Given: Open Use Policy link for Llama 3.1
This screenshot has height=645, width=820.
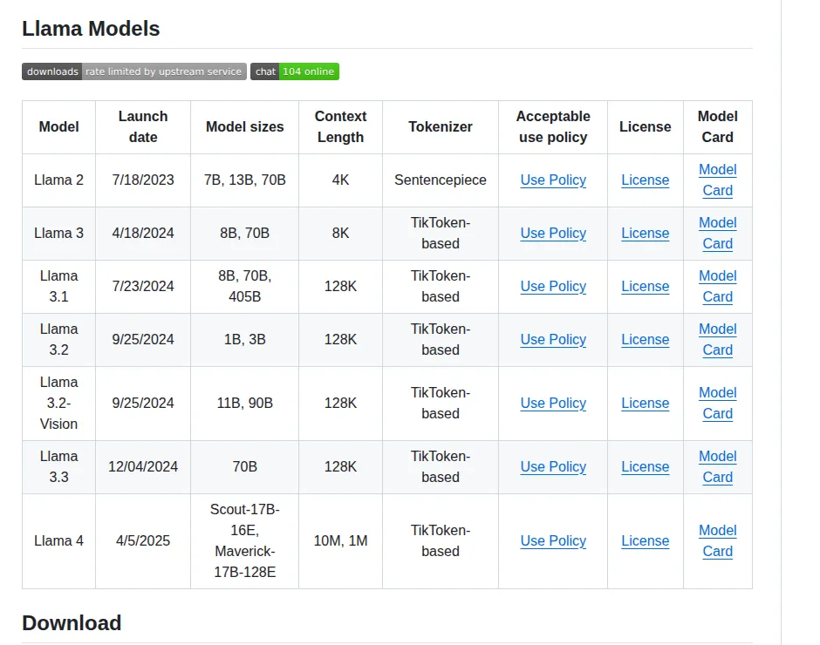Looking at the screenshot, I should (x=553, y=287).
